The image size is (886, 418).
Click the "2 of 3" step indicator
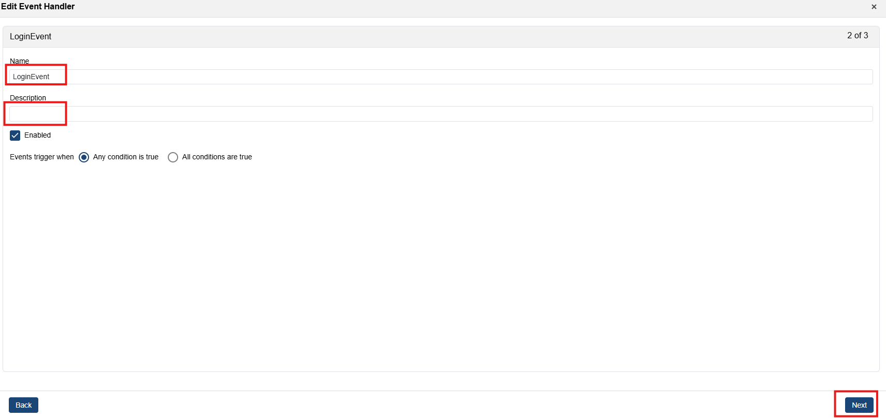point(857,36)
